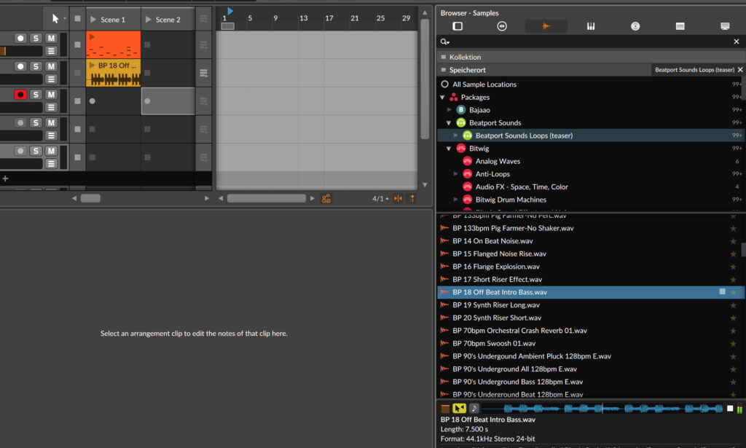Click the switch-to-arrangement icon on the BP 18 Off track
The image size is (746, 448).
click(x=204, y=74)
